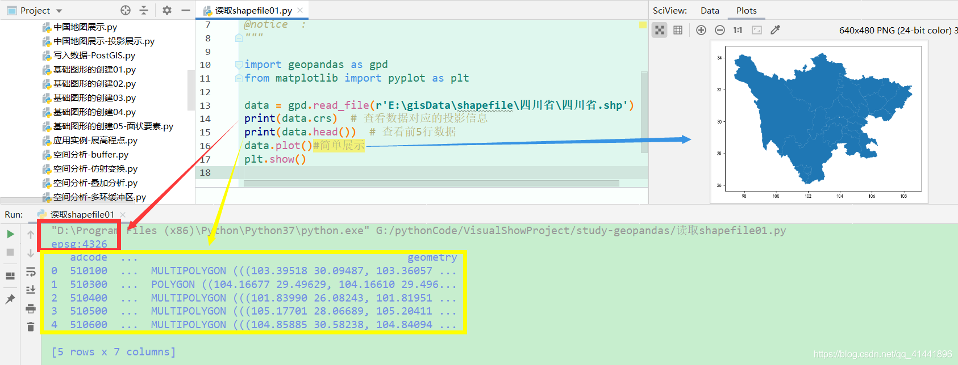Clear console with trash icon
This screenshot has width=958, height=365.
(31, 327)
